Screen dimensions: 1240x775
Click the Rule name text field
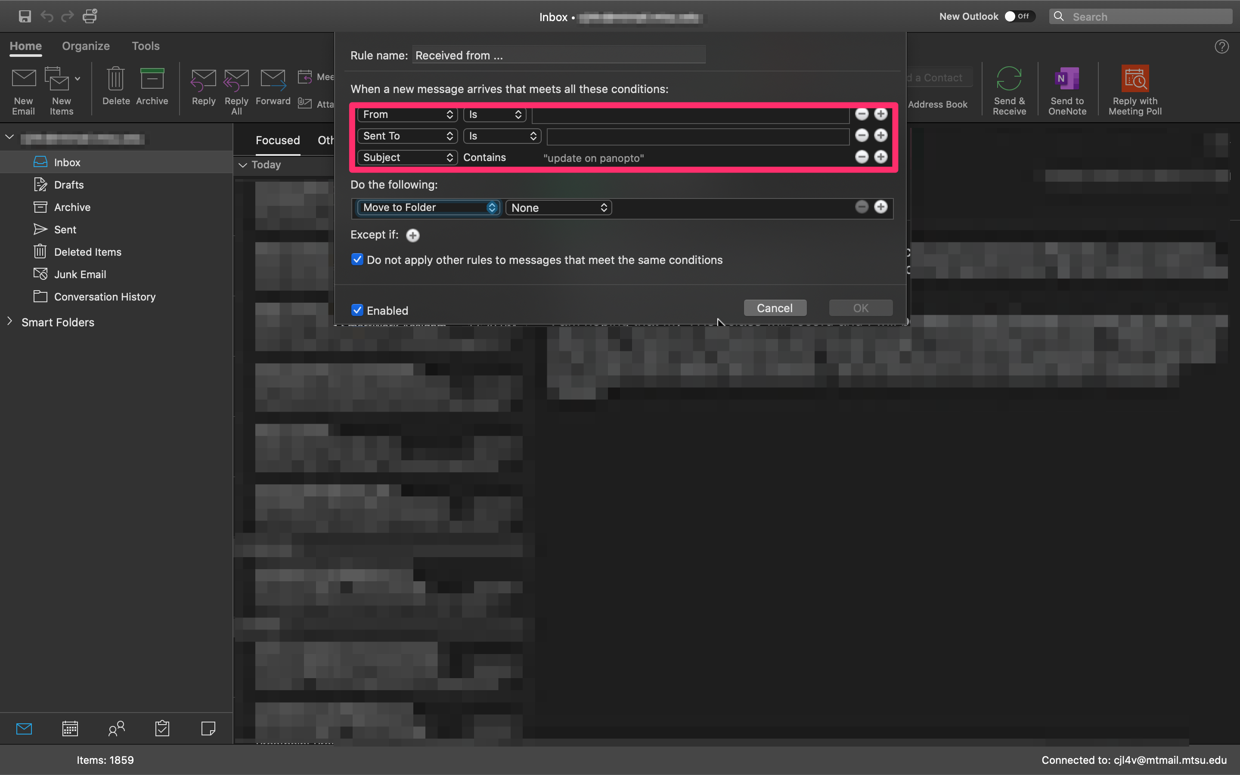tap(558, 56)
